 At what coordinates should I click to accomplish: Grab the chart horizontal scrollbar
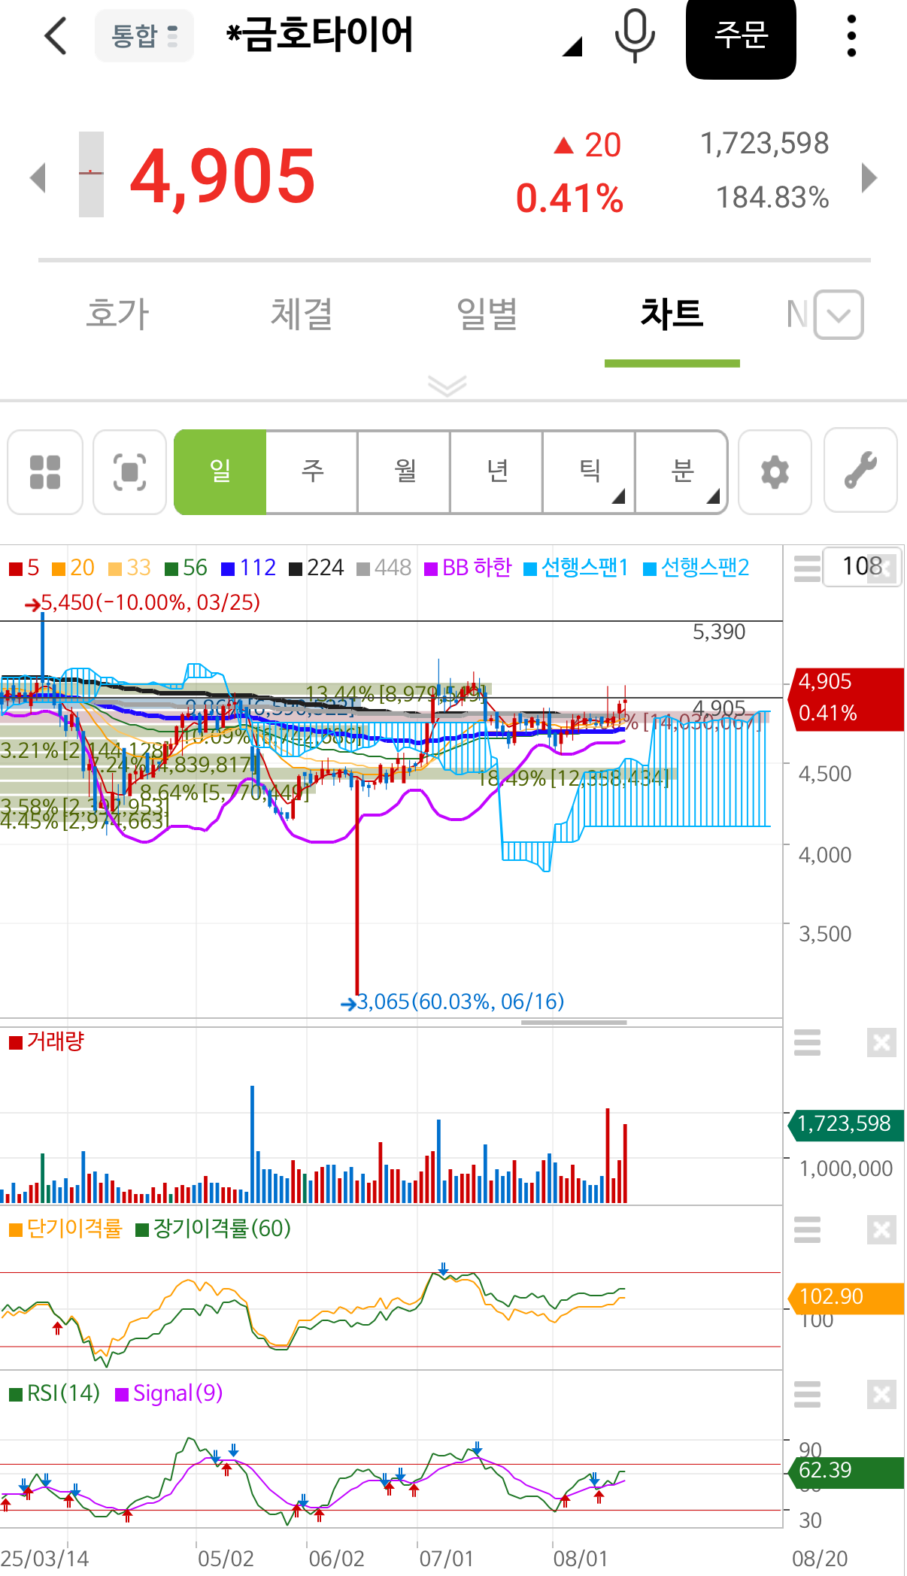[x=574, y=1023]
